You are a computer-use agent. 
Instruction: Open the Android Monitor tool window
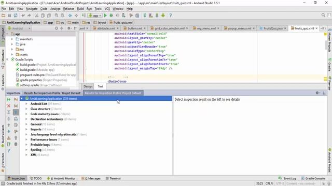[61, 178]
